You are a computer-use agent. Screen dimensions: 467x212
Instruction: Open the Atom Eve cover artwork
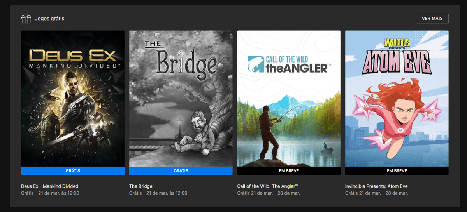pyautogui.click(x=397, y=99)
